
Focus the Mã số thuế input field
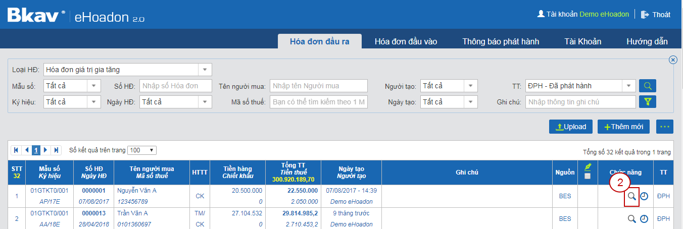click(x=319, y=102)
